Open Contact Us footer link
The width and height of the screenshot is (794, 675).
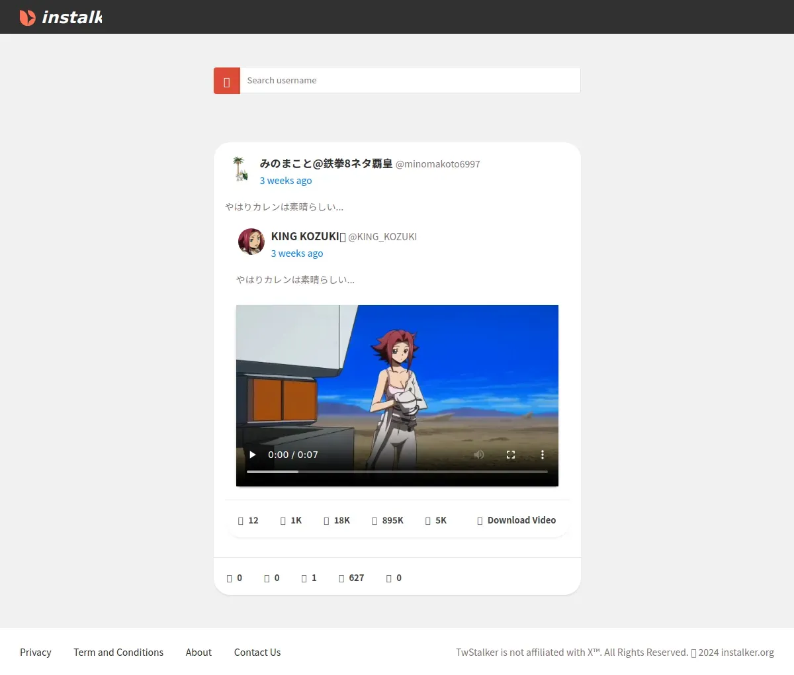tap(257, 652)
